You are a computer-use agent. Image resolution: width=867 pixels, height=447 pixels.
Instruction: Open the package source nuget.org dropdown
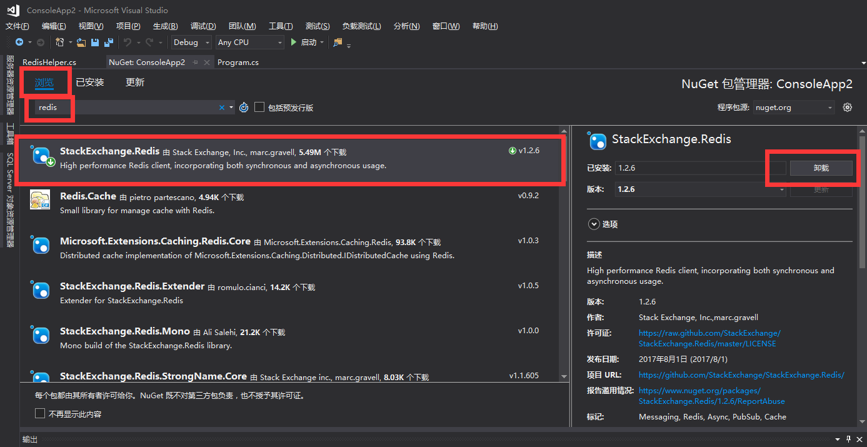pos(794,108)
